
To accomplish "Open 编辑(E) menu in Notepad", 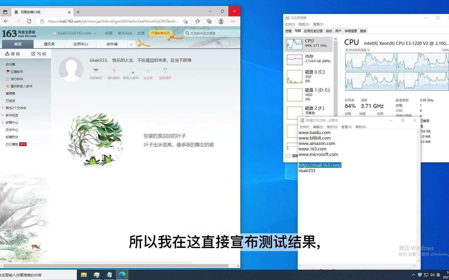I will pos(318,127).
